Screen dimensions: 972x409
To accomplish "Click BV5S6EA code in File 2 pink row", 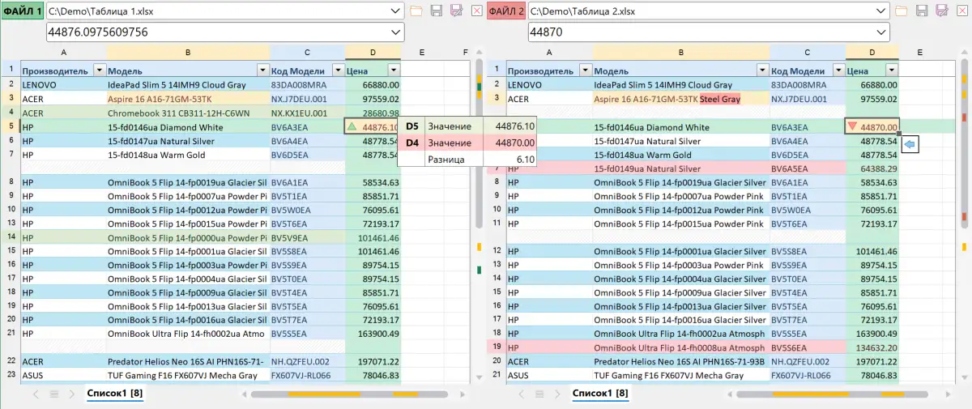I will pos(808,347).
